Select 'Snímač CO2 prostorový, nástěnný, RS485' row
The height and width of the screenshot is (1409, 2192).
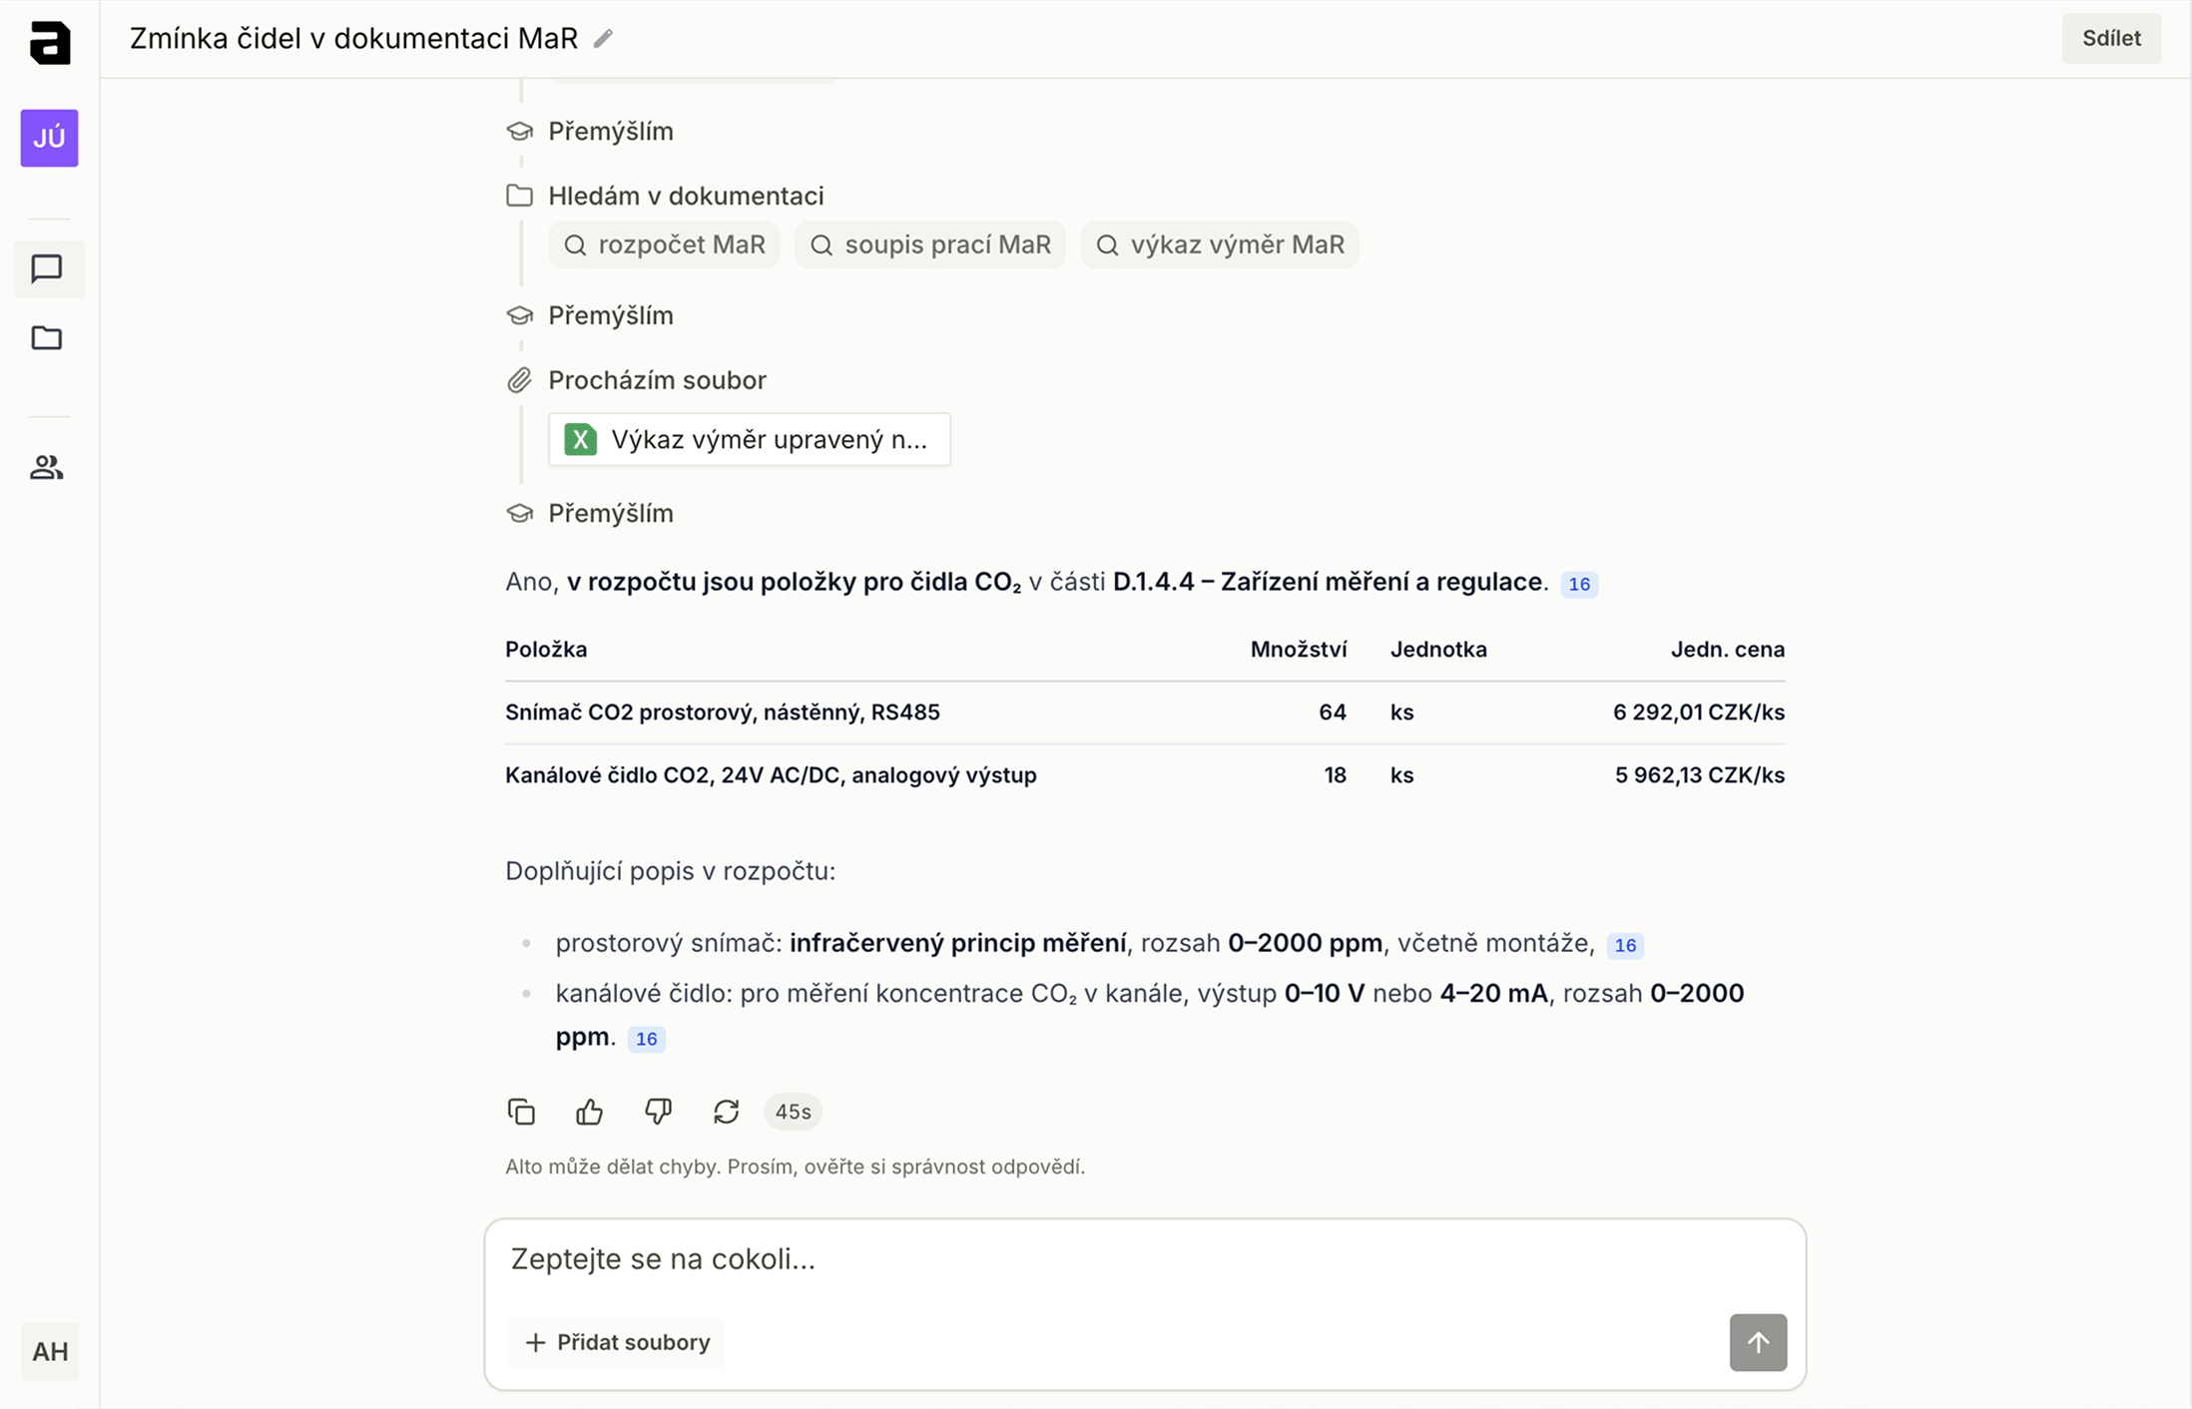[x=1145, y=712]
